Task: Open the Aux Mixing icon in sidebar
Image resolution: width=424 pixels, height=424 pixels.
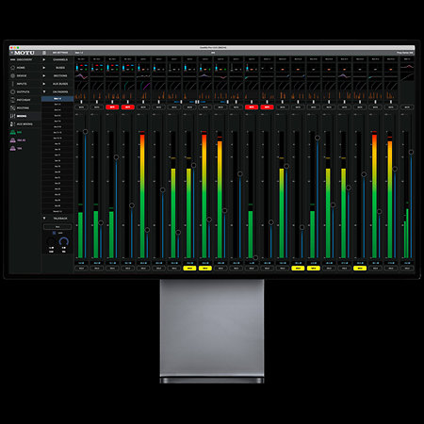Action: (x=13, y=124)
